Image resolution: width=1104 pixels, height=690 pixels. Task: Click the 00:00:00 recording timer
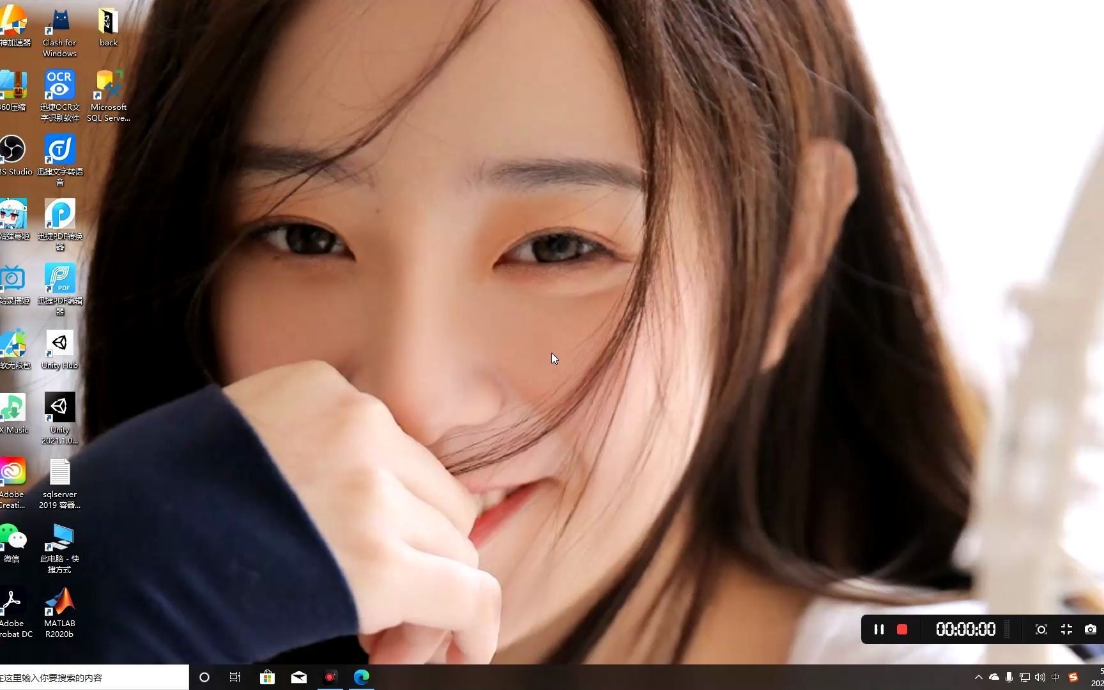click(965, 629)
